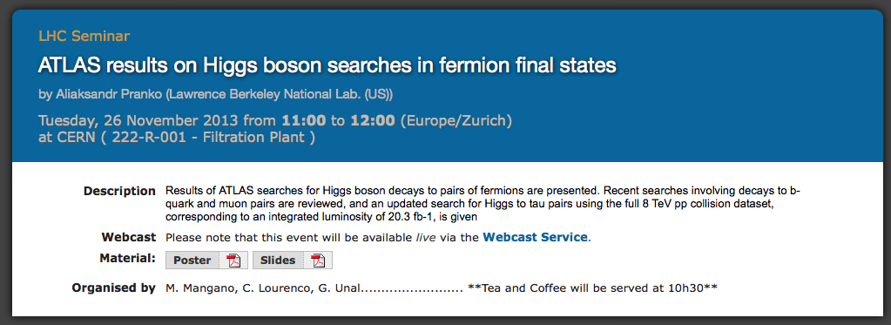Click the Description field label
The image size is (891, 325).
tap(119, 191)
